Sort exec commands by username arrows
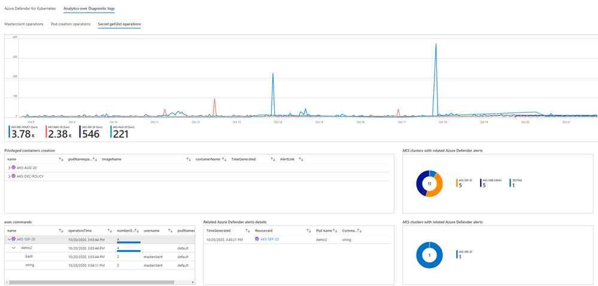 171,231
